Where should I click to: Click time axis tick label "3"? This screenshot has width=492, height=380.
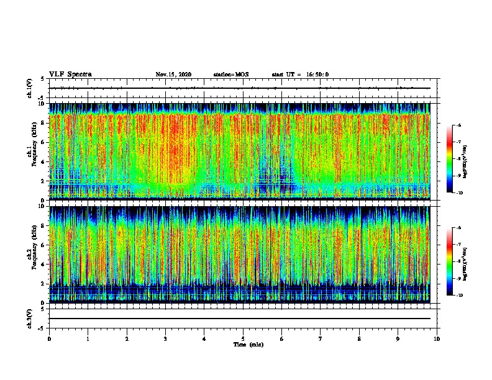[x=165, y=339]
